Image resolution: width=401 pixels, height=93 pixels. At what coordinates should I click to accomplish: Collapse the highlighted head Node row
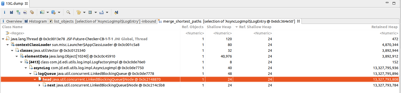tap(35, 79)
